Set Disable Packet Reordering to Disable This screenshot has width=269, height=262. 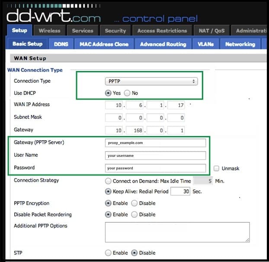point(134,214)
